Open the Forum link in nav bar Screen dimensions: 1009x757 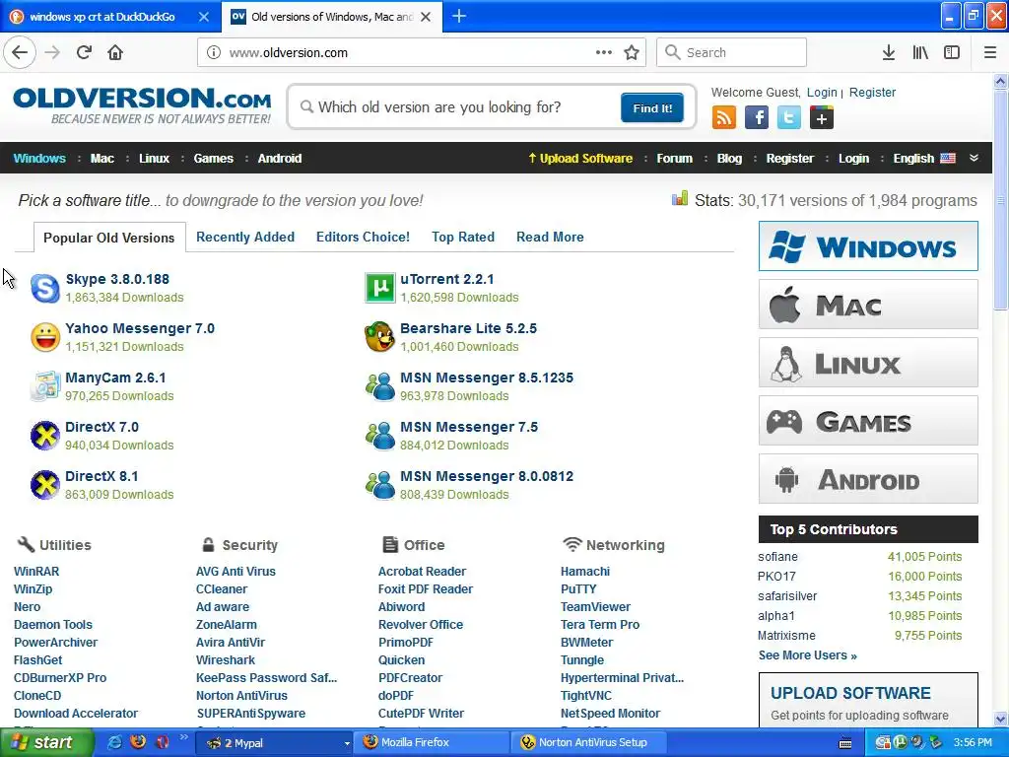tap(674, 159)
